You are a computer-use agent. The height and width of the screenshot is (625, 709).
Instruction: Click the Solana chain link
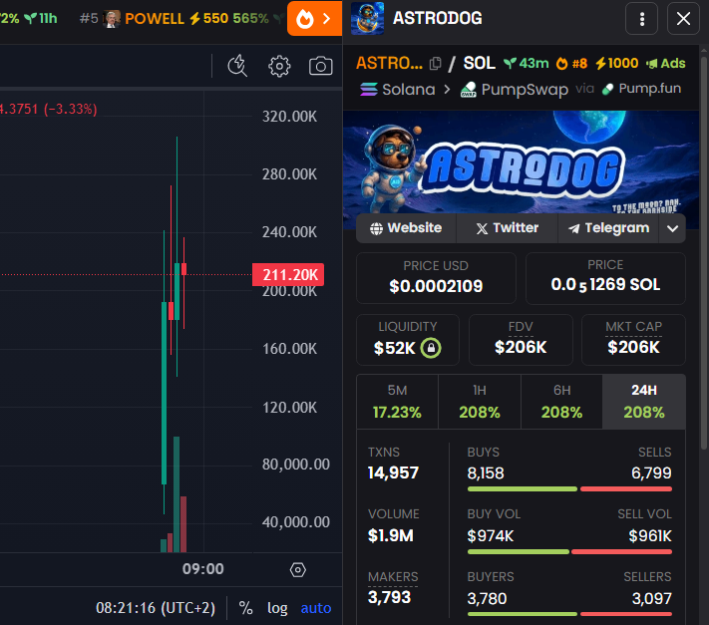398,90
